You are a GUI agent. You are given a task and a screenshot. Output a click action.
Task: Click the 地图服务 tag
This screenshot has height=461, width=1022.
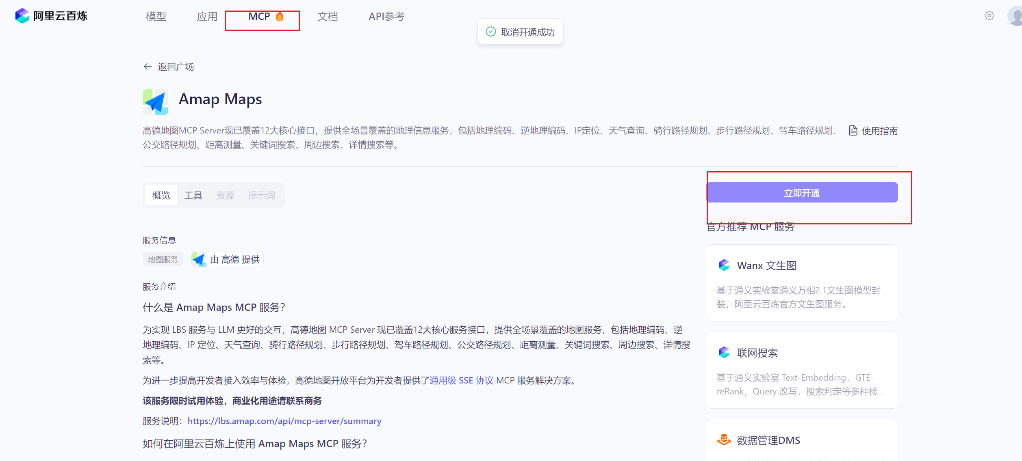tap(163, 259)
